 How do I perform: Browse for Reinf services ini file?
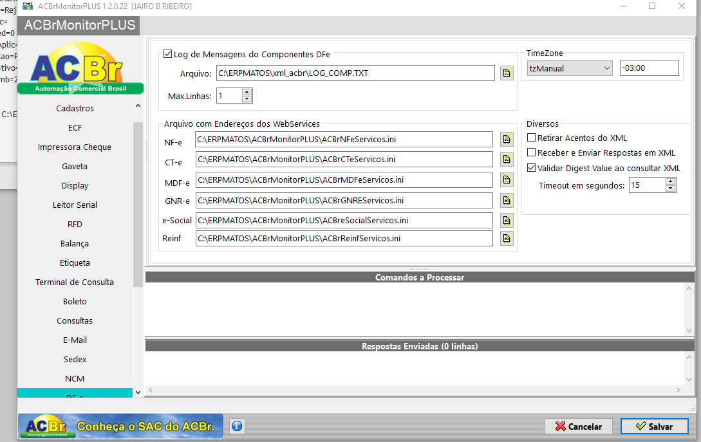507,238
